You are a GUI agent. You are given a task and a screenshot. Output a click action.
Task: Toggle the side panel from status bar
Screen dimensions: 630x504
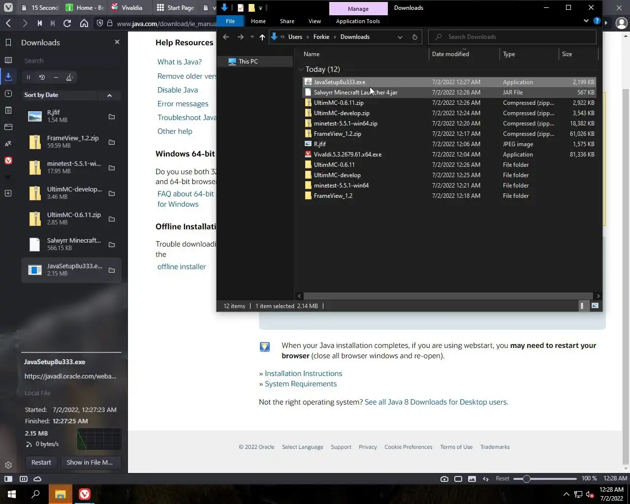pyautogui.click(x=8, y=479)
